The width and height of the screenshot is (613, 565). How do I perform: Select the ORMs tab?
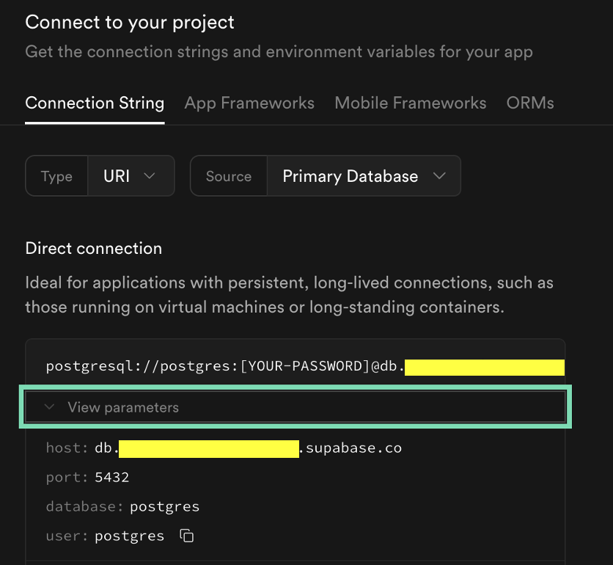(x=530, y=103)
